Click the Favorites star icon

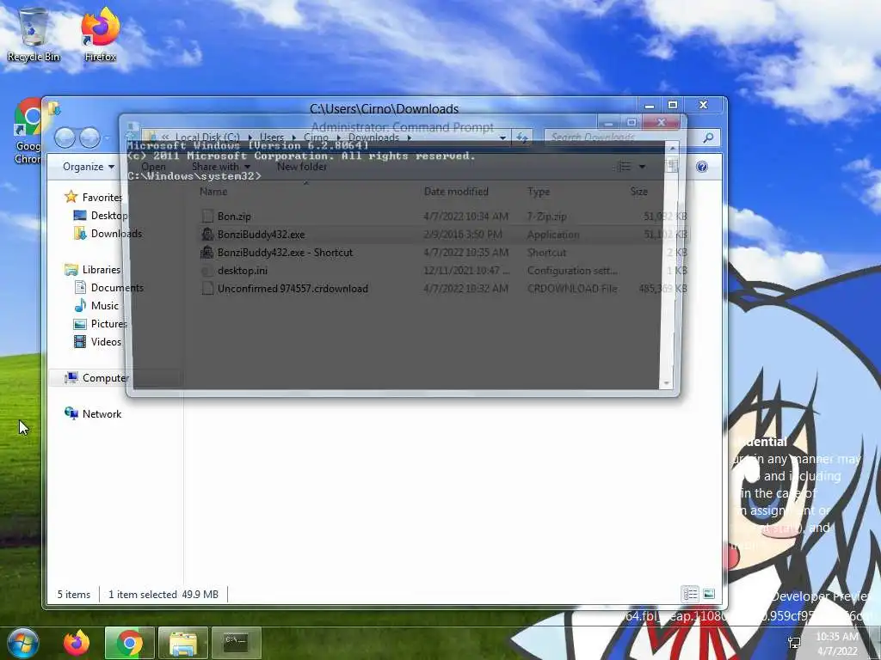[71, 197]
